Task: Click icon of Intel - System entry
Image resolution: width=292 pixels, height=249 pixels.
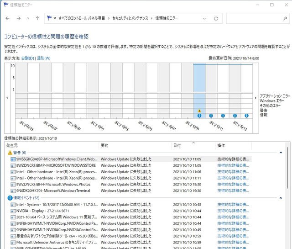Action: tap(13, 205)
